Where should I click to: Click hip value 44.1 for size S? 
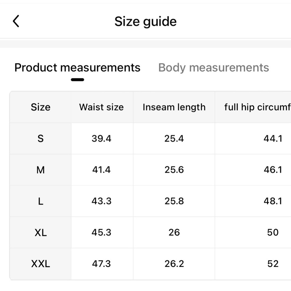click(x=273, y=139)
